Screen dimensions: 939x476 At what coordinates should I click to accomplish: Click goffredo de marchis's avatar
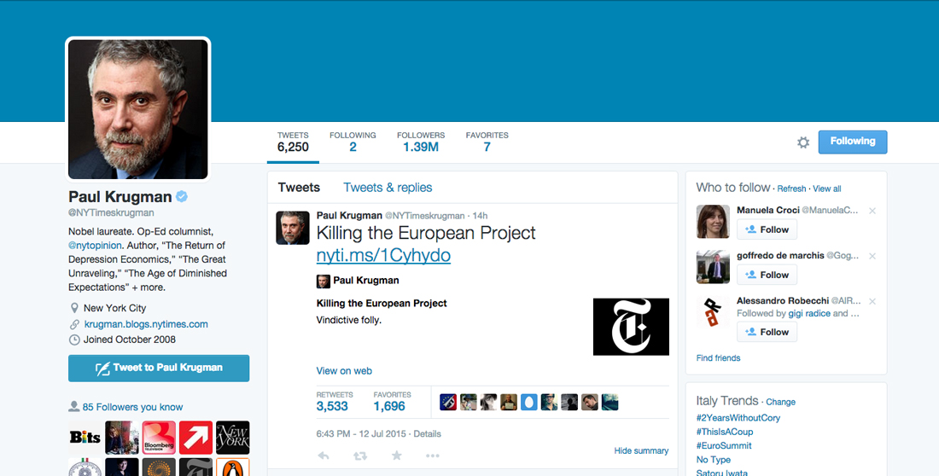point(714,266)
